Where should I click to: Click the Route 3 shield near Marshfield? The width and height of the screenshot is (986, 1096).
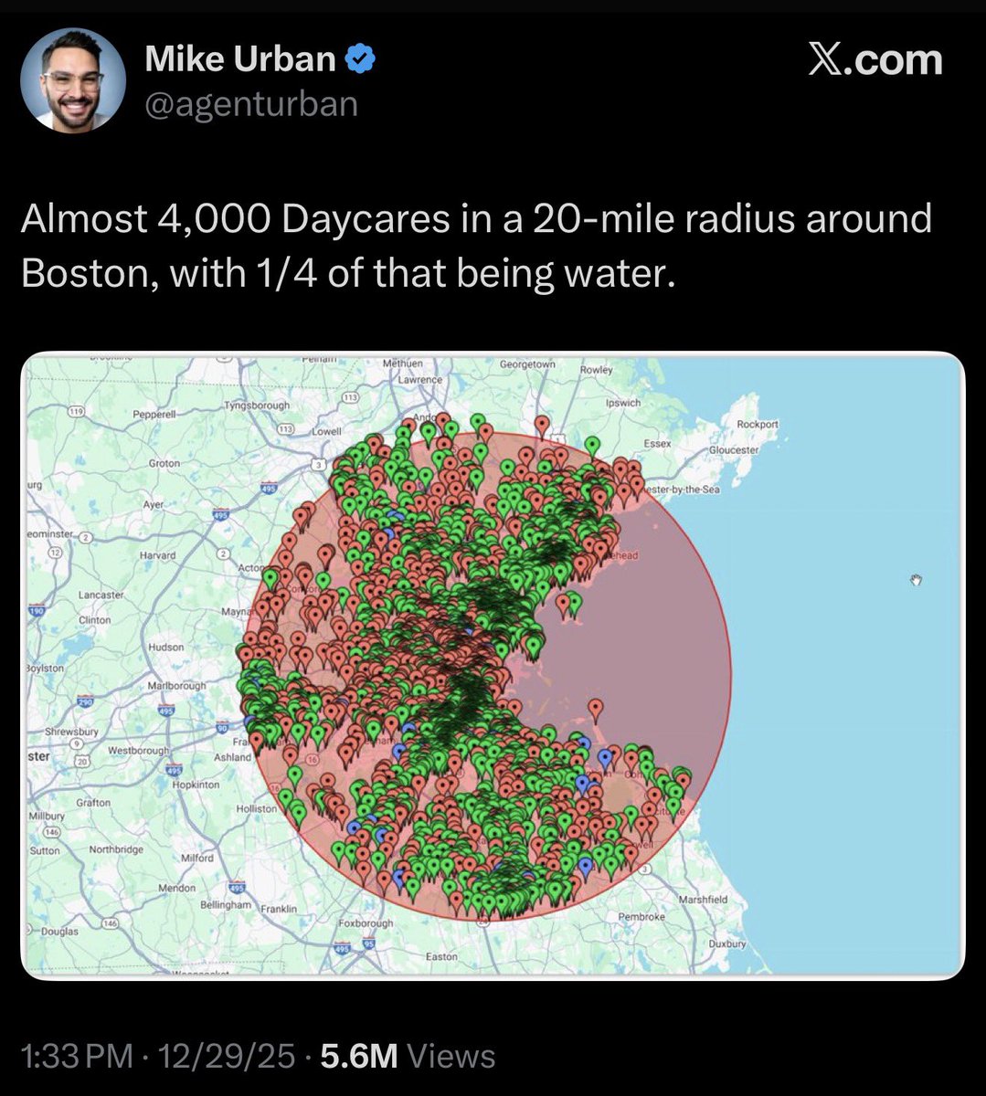click(646, 869)
